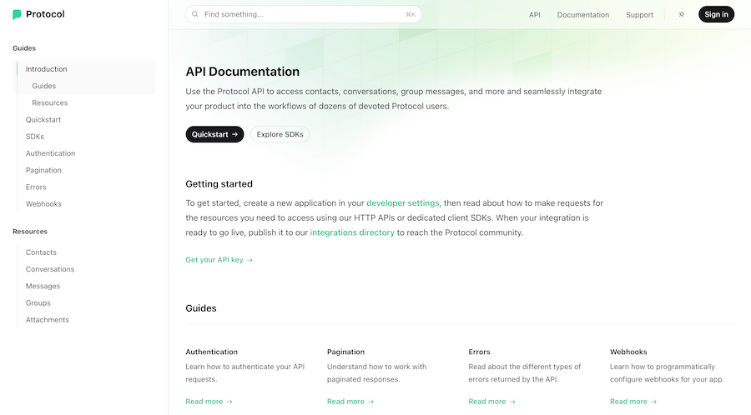Go to Support in the header
The image size is (751, 415).
[639, 14]
